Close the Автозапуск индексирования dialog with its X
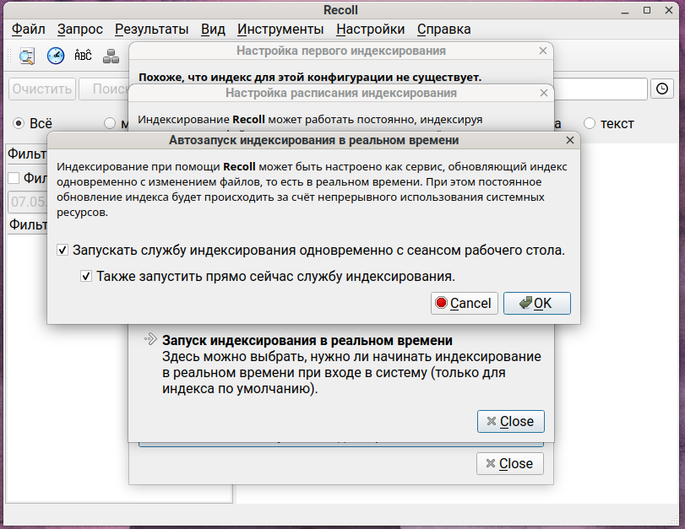 coord(569,140)
